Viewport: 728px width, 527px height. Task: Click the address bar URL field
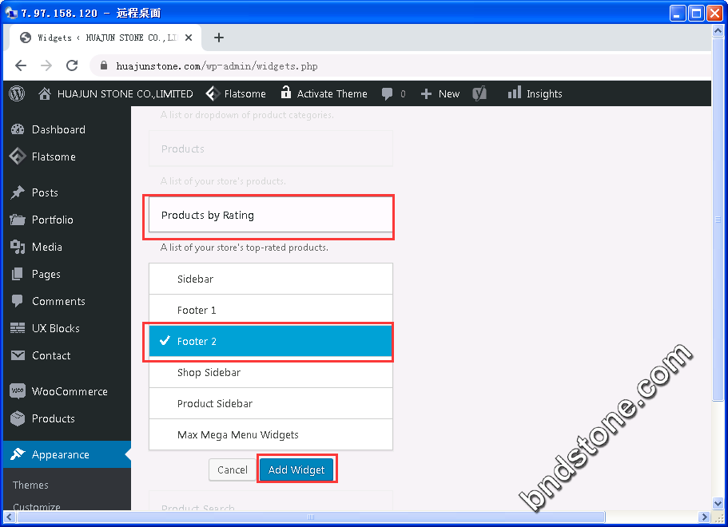(400, 65)
